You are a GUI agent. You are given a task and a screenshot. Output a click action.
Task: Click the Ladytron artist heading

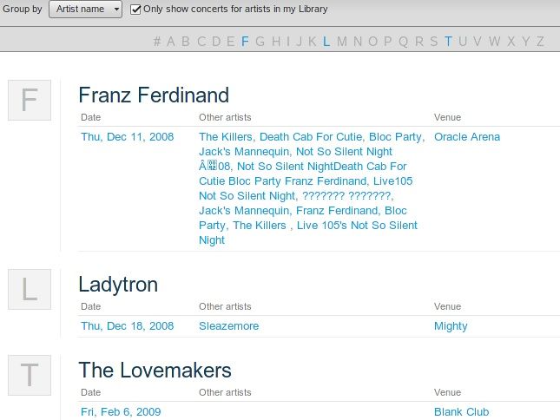[118, 284]
